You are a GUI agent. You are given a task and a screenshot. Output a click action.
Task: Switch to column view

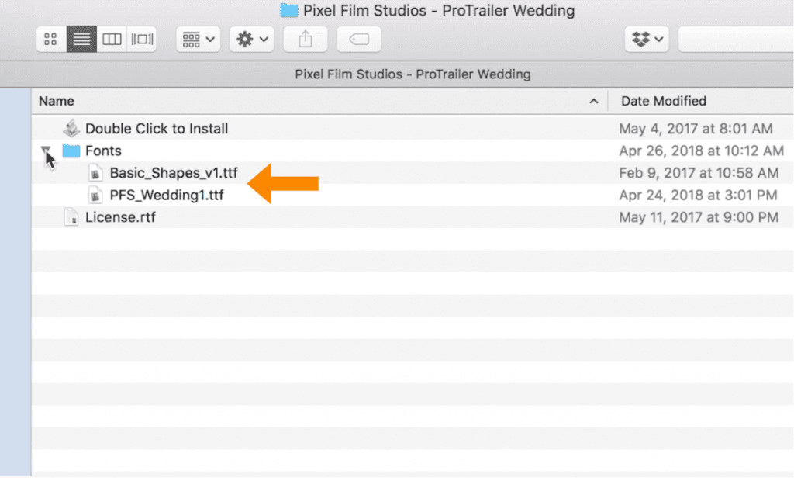[x=112, y=39]
